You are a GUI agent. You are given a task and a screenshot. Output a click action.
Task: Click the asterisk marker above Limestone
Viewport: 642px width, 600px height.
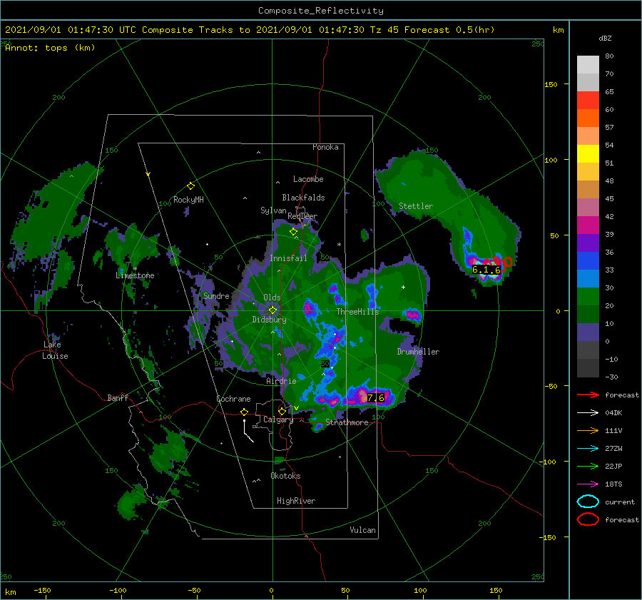coord(135,269)
